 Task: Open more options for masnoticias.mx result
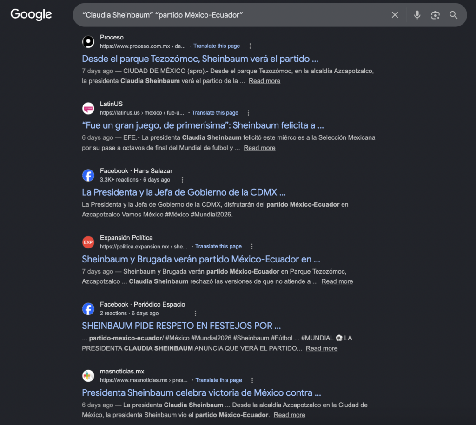coord(252,380)
